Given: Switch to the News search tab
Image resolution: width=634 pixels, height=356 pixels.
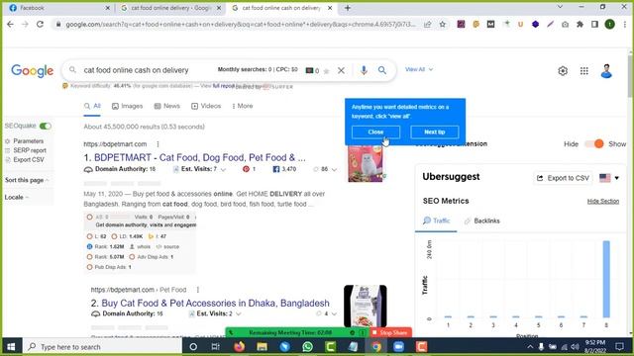Looking at the screenshot, I should pyautogui.click(x=167, y=106).
